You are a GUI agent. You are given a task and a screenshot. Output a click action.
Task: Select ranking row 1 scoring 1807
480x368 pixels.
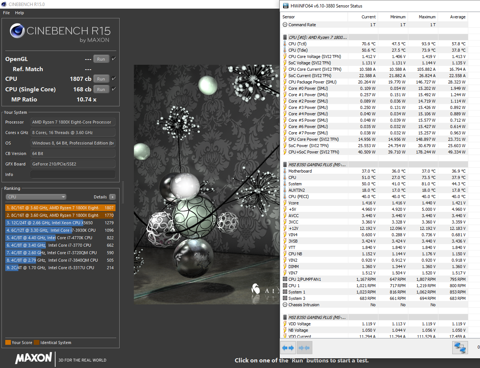(60, 208)
